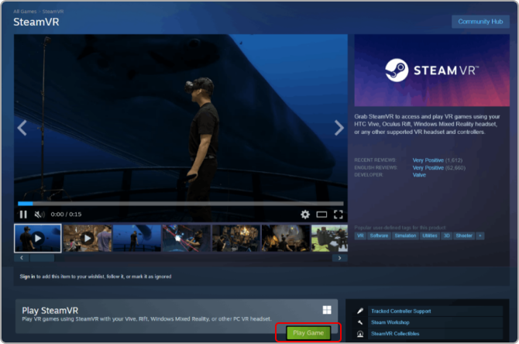The image size is (519, 344).
Task: Select the second video thumbnail
Action: point(87,238)
